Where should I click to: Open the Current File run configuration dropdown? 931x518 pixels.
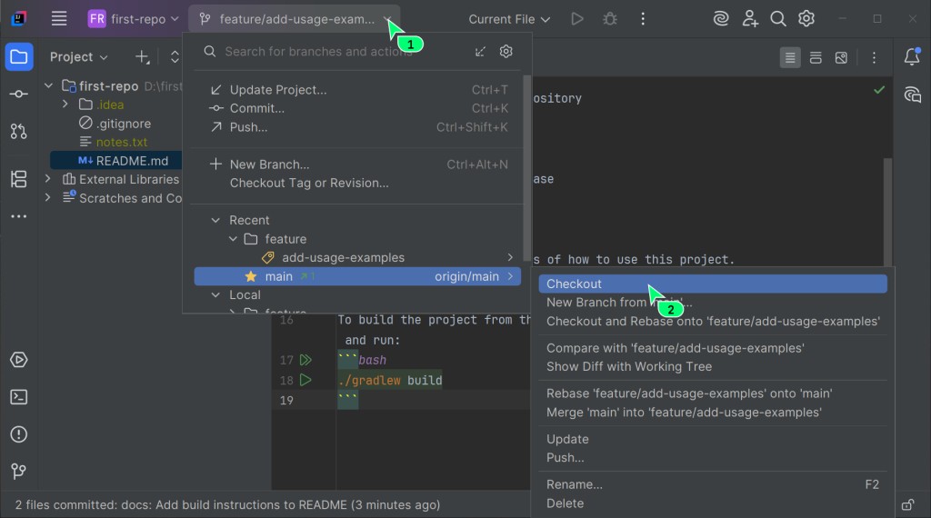pos(509,19)
